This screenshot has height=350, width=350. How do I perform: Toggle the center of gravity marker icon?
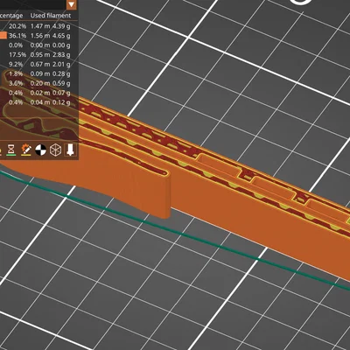(x=40, y=150)
